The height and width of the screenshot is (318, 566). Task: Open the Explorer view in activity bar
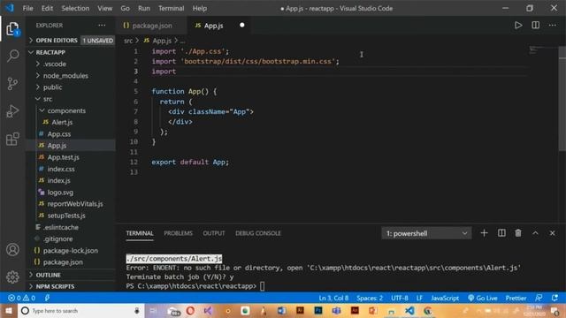point(12,29)
